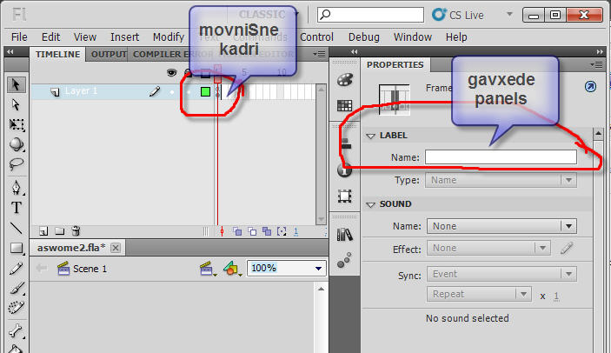Click the Scene 1 breadcrumb

pyautogui.click(x=90, y=269)
